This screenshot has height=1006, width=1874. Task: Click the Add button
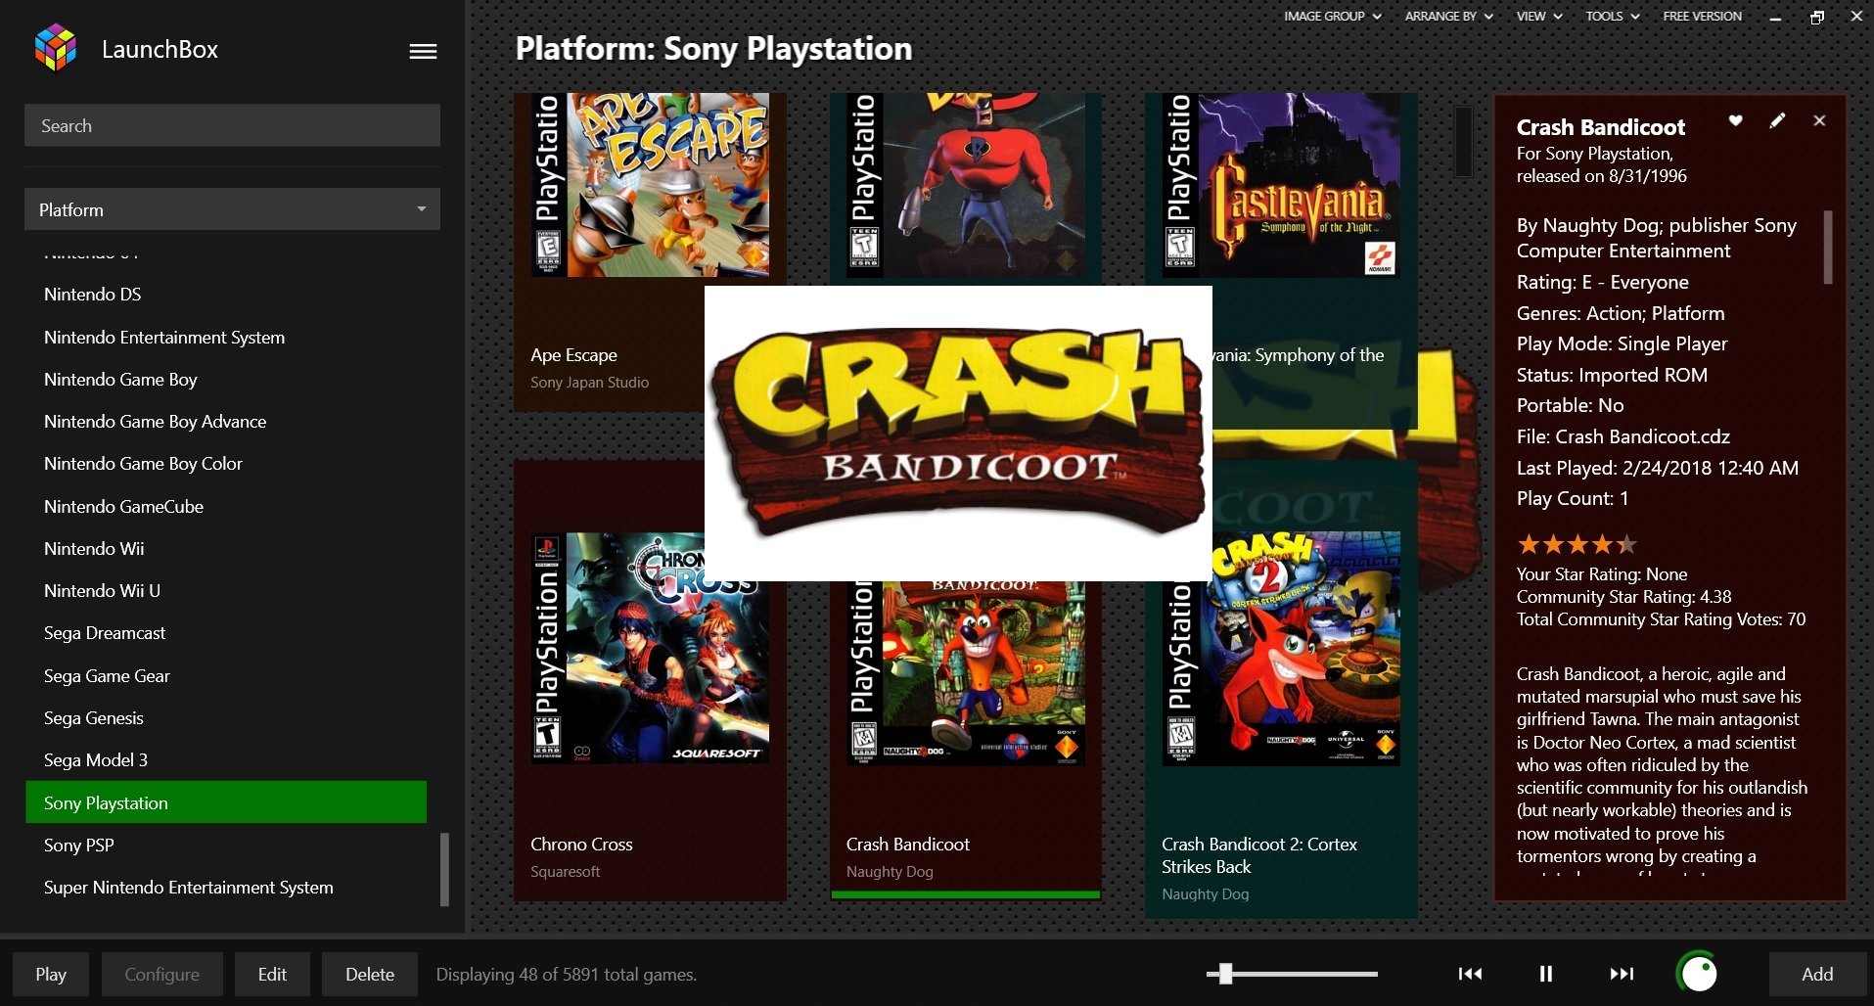pyautogui.click(x=1817, y=974)
